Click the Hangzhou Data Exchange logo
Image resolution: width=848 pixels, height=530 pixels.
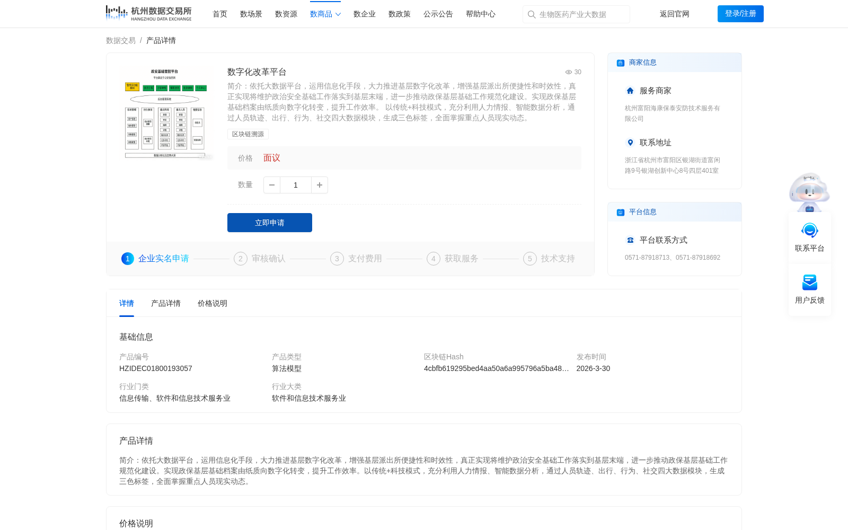(x=148, y=13)
